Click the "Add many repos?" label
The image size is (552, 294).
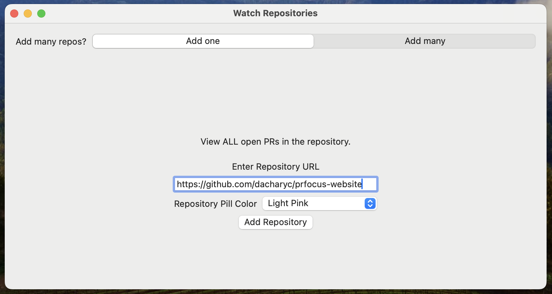tap(51, 42)
